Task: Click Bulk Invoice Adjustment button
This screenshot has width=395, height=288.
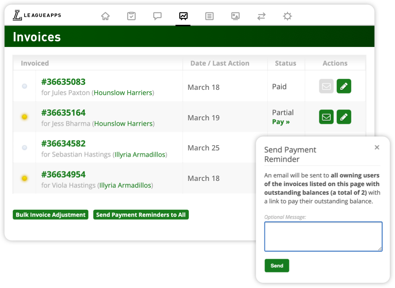Action: coord(51,215)
